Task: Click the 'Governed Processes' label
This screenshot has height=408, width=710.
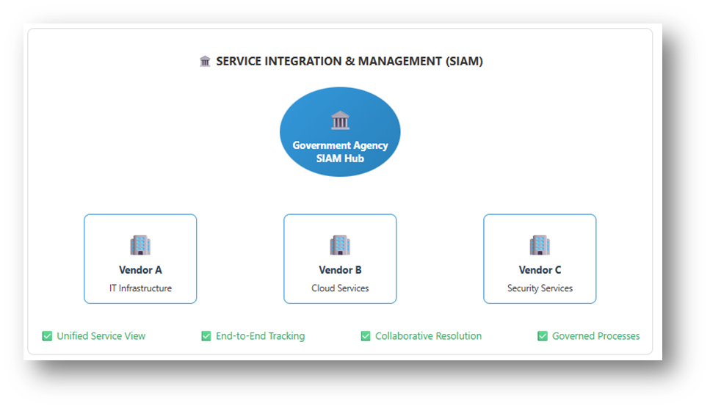Action: coord(596,336)
